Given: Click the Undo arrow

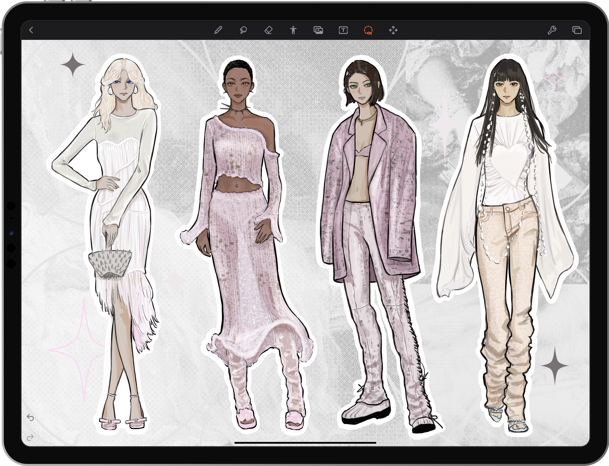Looking at the screenshot, I should (30, 418).
